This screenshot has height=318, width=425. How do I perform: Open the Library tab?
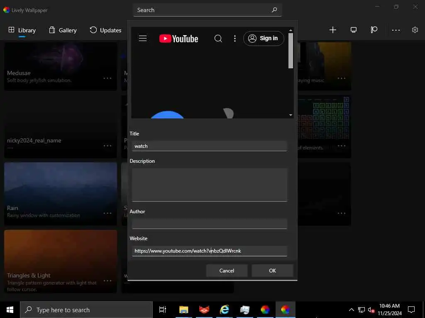click(22, 30)
